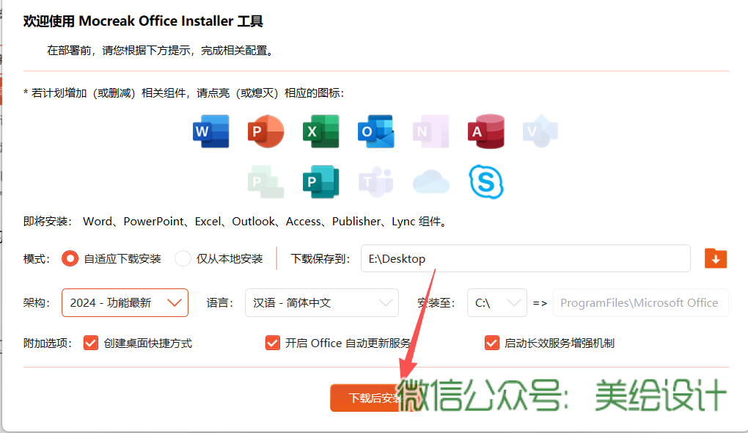Toggle the Excel component icon

pyautogui.click(x=320, y=131)
